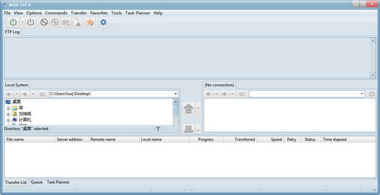
Task: Click the Abort circle-slash toolbar icon
Action: click(x=44, y=22)
